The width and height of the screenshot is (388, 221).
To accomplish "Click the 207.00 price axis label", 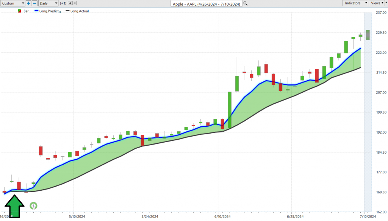I will tap(381, 92).
